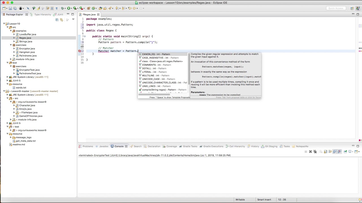Screen dimensions: 362x203
Task: Open Display Selected Console dropdown
Action: [x=353, y=152]
